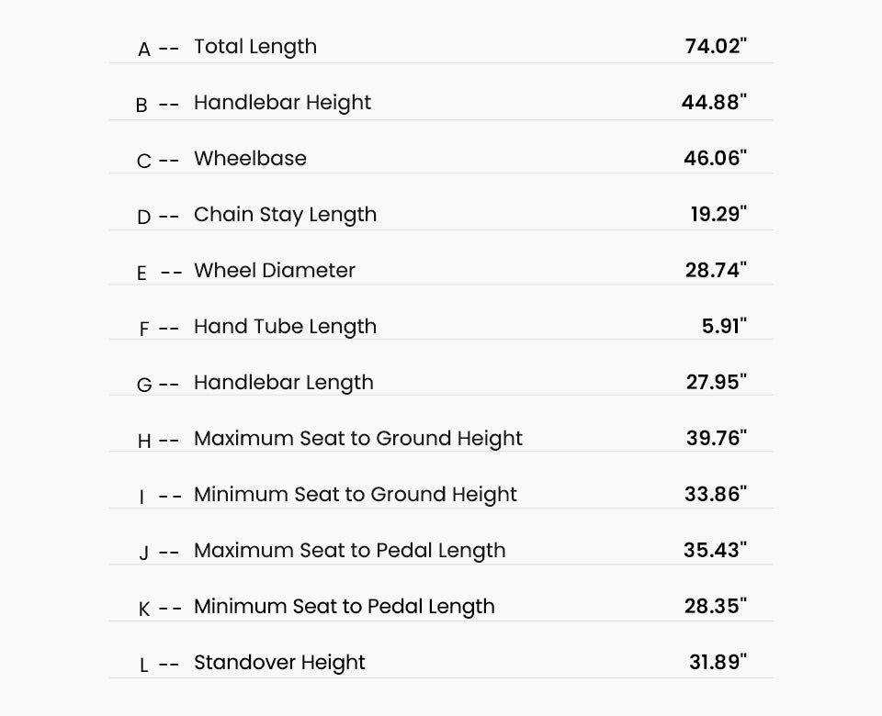Click the Wheelbase measurement label
Image resolution: width=882 pixels, height=716 pixels.
pyautogui.click(x=250, y=159)
